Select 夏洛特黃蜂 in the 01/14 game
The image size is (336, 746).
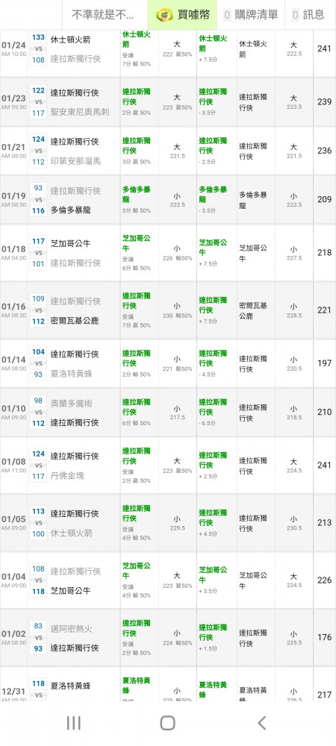[72, 374]
